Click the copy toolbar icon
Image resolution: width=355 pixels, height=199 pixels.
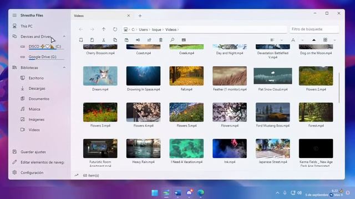click(115, 40)
